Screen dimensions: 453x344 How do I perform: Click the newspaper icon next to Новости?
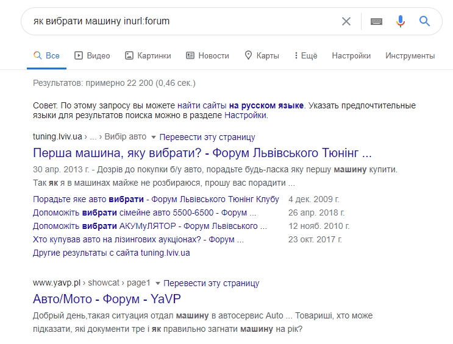pos(190,55)
